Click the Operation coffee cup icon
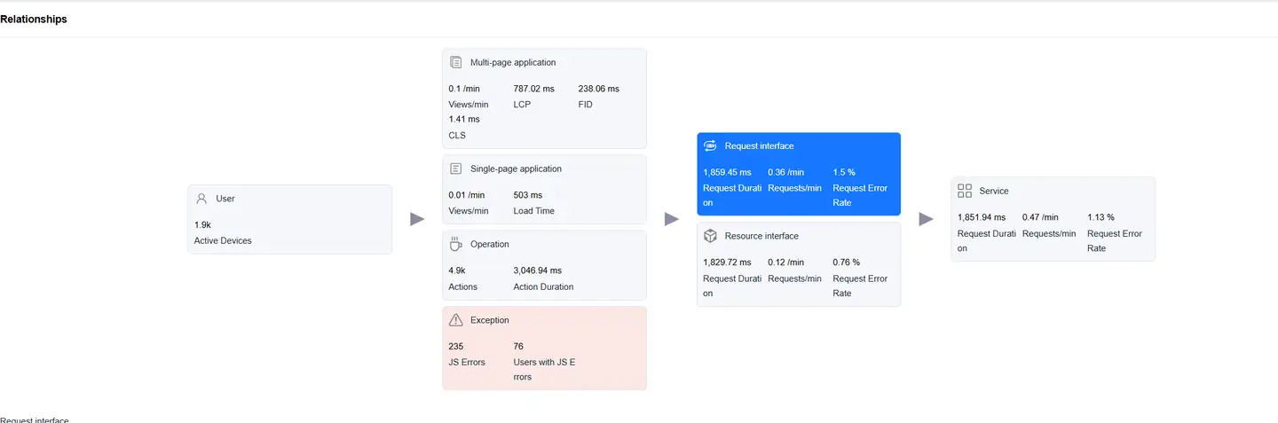Screen dimensions: 1278x423 coord(455,244)
